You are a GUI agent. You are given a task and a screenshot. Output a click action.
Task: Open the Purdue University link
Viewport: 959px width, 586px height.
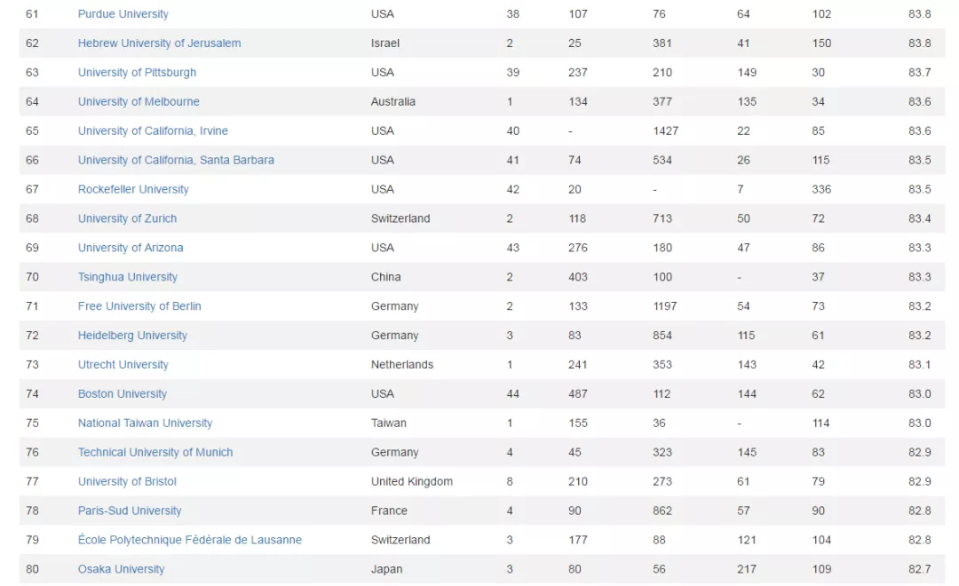point(123,14)
